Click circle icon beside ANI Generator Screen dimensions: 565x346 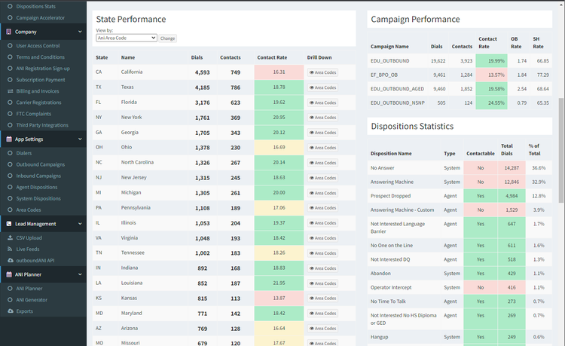point(10,300)
